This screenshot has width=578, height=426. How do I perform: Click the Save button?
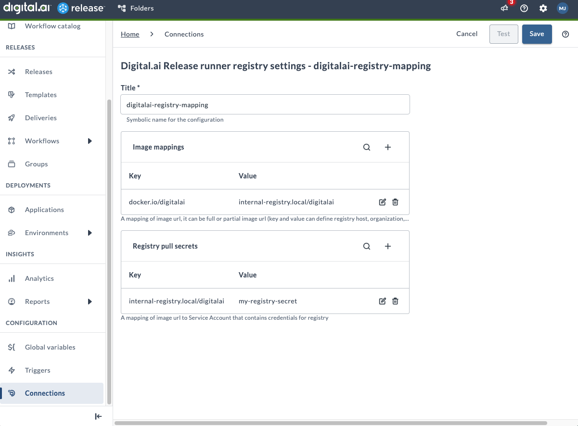[x=537, y=34]
